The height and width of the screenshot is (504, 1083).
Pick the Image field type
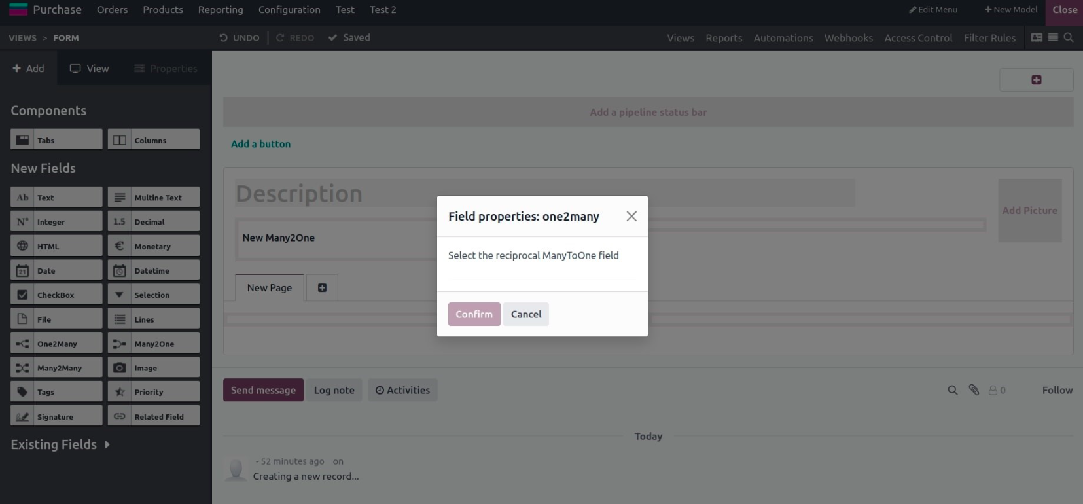point(154,367)
